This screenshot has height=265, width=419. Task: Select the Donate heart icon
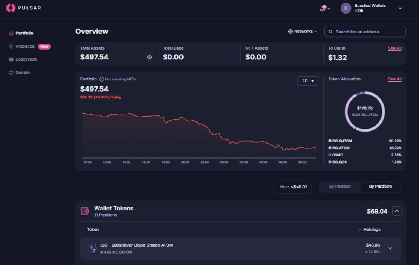[11, 72]
